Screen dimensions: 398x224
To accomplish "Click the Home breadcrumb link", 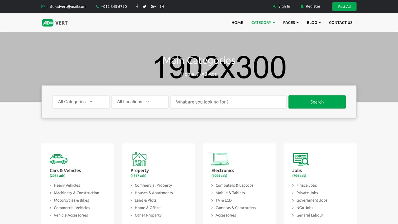I will (x=188, y=74).
